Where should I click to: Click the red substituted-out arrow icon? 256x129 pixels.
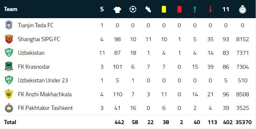coord(210,9)
